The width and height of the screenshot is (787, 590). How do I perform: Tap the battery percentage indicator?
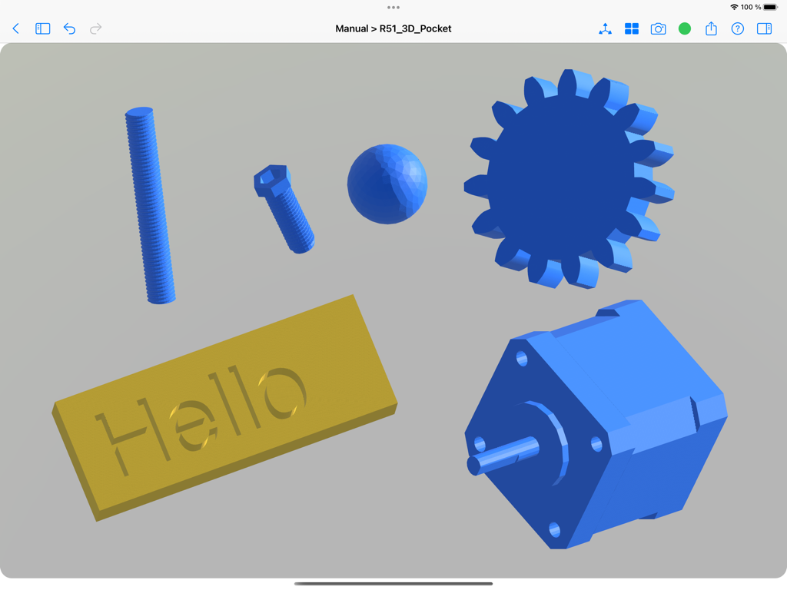(749, 6)
